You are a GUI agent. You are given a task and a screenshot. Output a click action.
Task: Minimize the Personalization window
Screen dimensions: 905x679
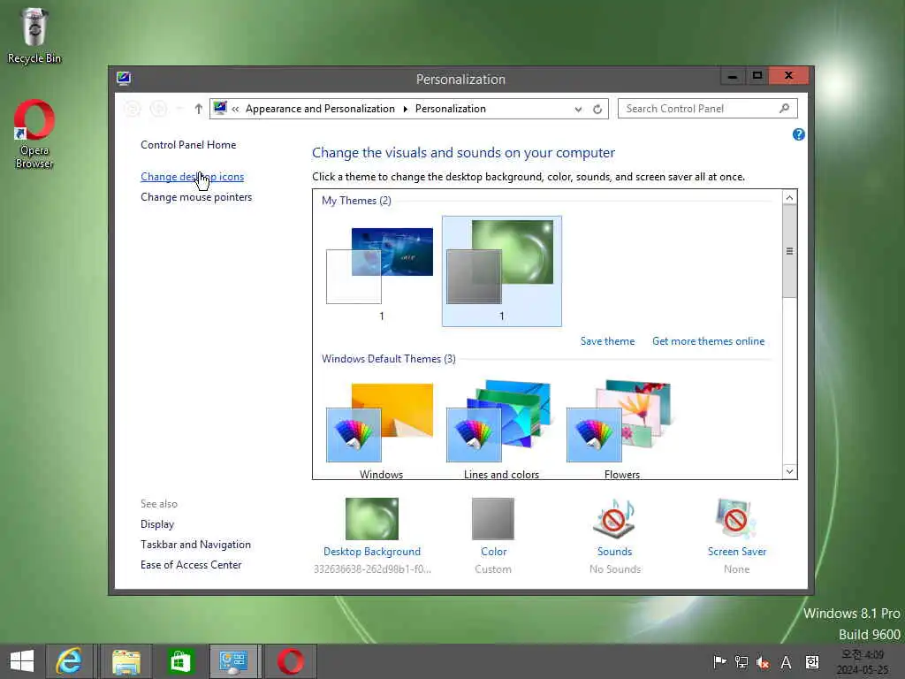[733, 76]
